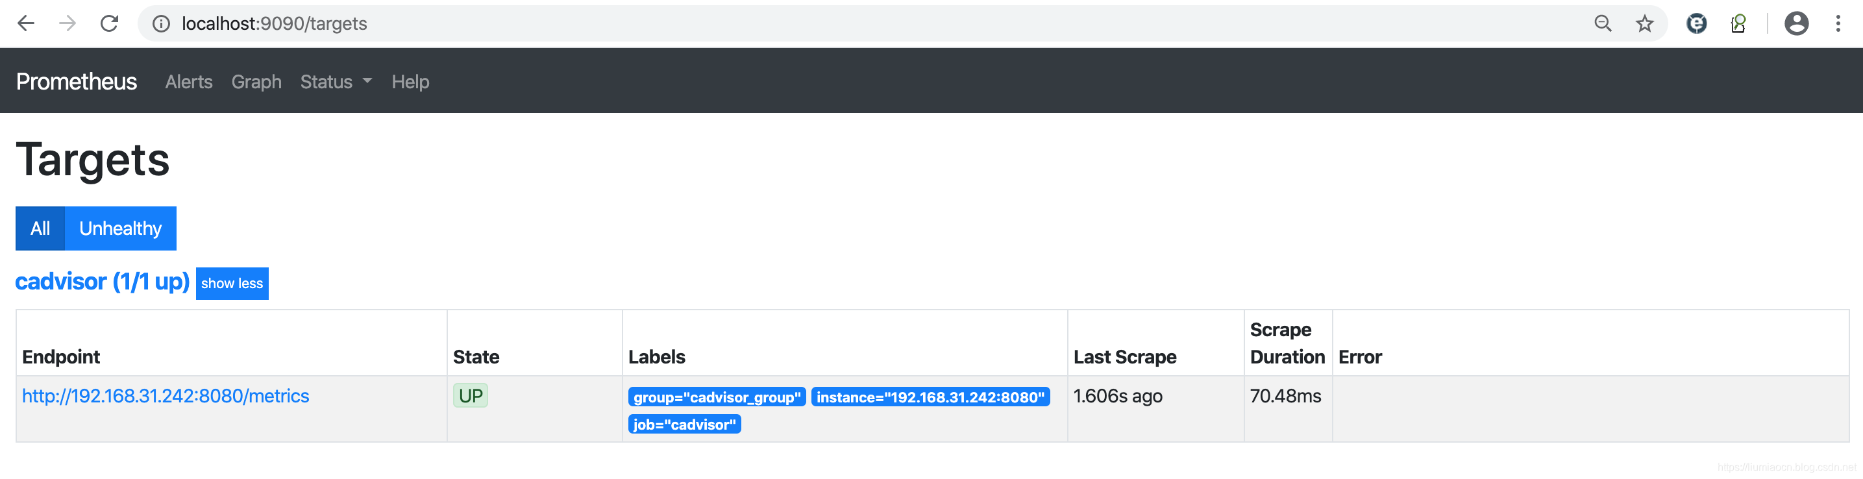Screen dimensions: 1863x479
Task: Open the cadvisor (1/1 up) job link
Action: [x=103, y=282]
